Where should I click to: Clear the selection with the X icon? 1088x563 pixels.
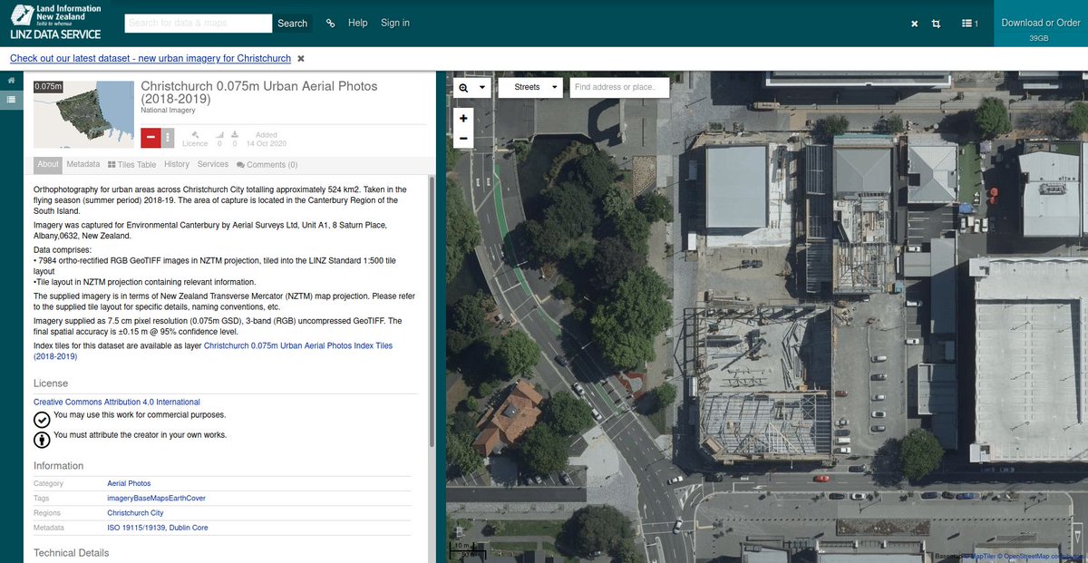(x=915, y=24)
